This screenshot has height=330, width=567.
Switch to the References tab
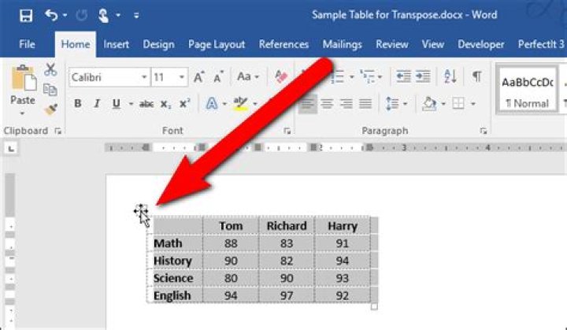pos(283,45)
